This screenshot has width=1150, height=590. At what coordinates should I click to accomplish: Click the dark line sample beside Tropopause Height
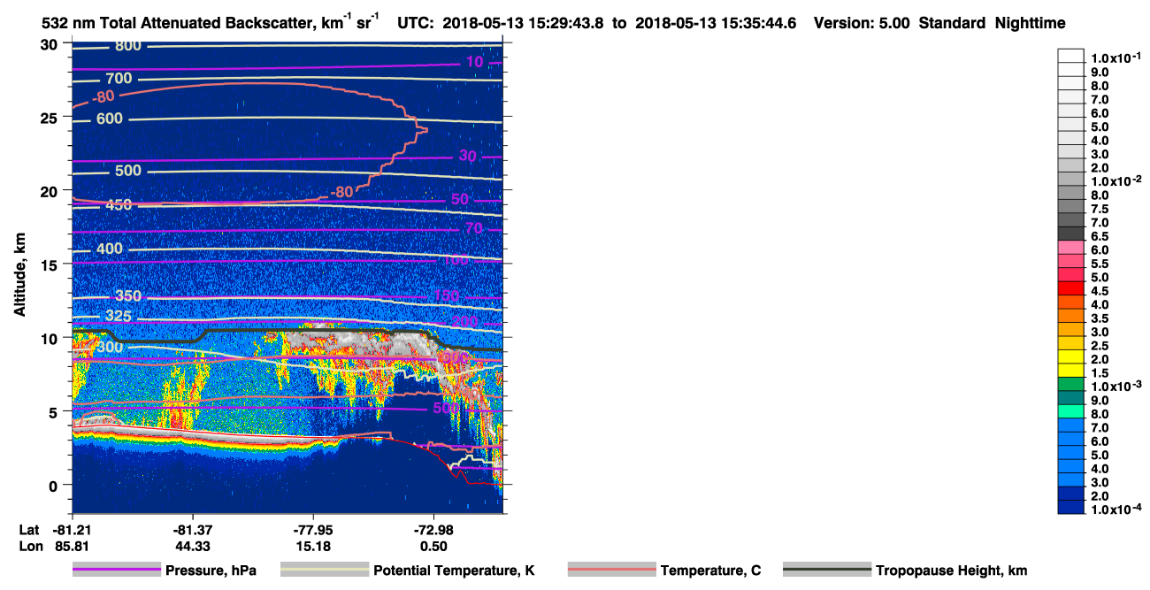tap(827, 571)
